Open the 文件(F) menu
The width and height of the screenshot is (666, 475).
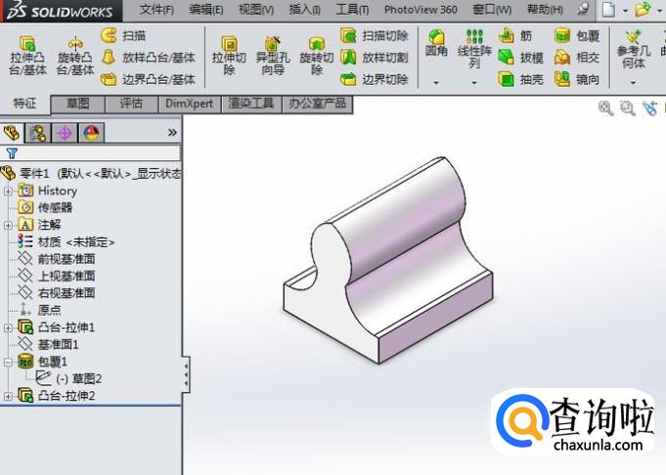[156, 10]
